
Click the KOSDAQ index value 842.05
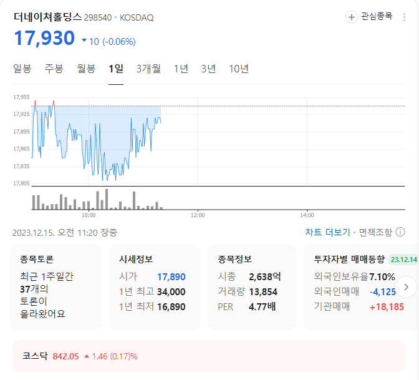point(65,356)
